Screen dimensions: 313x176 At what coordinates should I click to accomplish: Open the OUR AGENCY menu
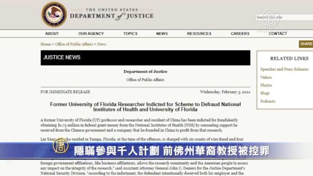tap(91, 33)
